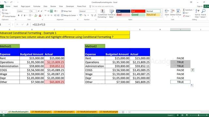
Task: Open Conditional Formatting menu
Action: tap(102, 14)
